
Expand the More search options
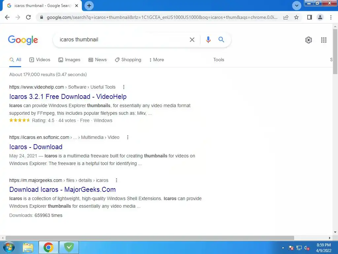157,60
